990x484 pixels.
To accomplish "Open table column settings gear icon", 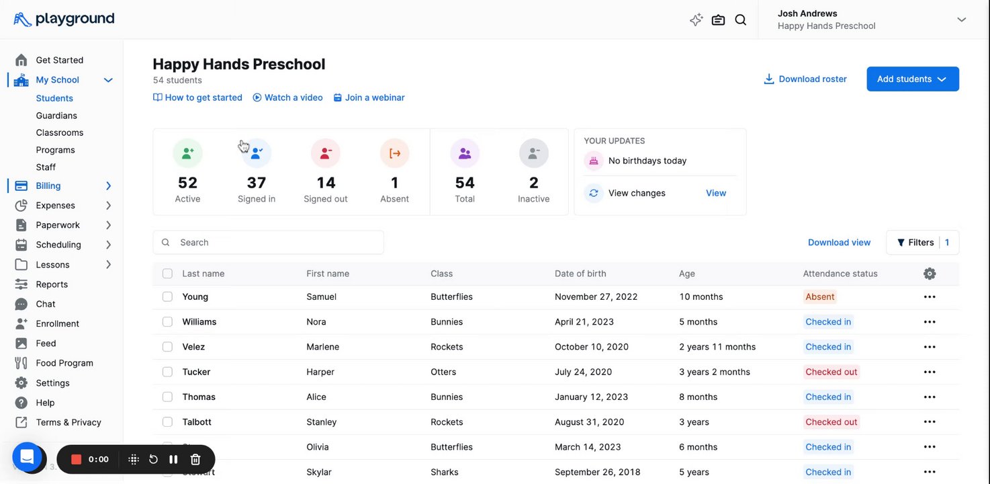I will coord(930,274).
